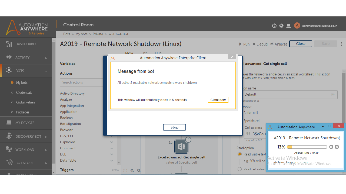The width and height of the screenshot is (346, 194).
Task: Open the three-dot menu on Excel step 10
Action: tap(188, 140)
